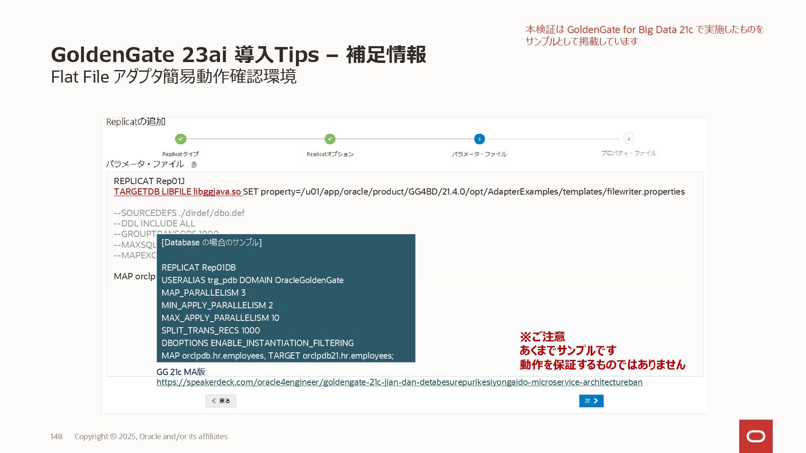Viewport: 806px width, 453px height.
Task: Select step 4 プロパティ・ファイル circle
Action: click(628, 138)
